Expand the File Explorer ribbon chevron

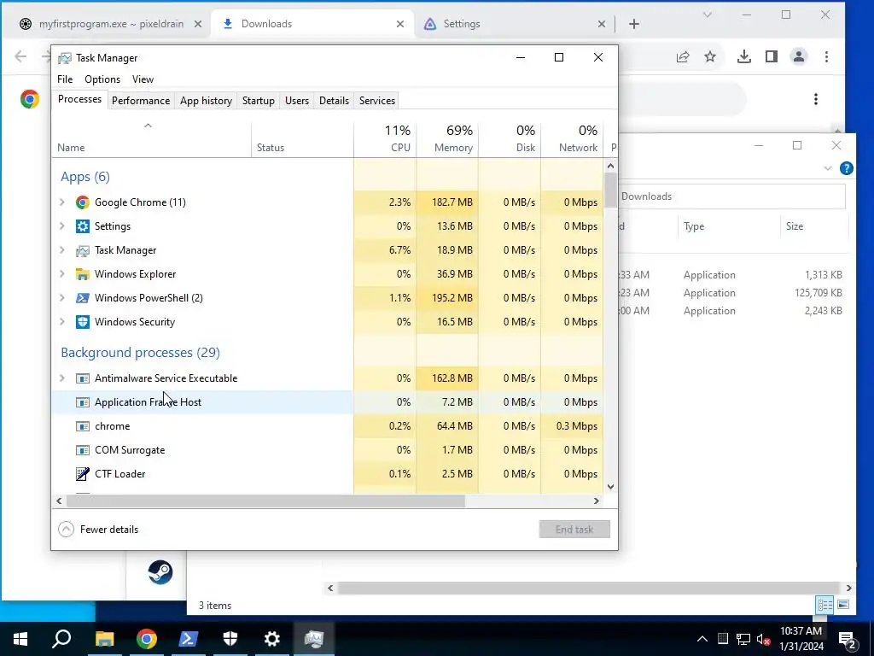[x=828, y=168]
